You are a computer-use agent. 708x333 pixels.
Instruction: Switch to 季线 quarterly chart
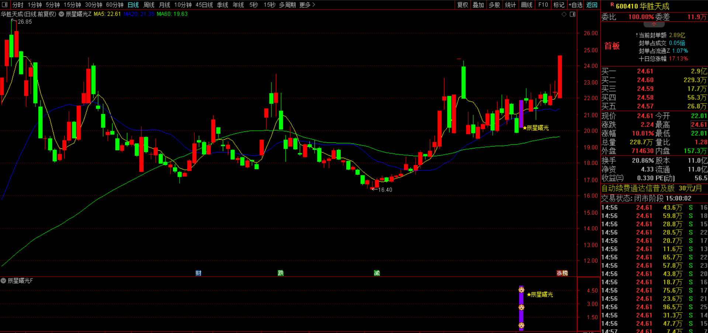coord(222,5)
